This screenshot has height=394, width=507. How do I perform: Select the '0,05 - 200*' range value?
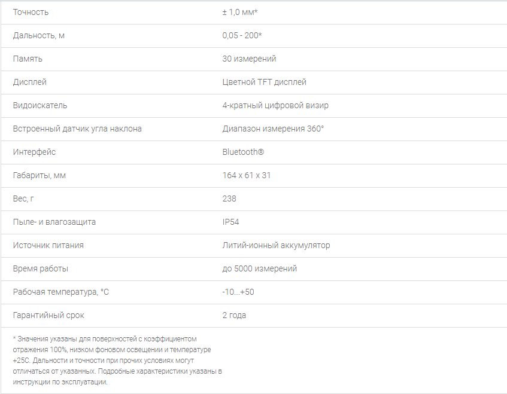point(242,35)
